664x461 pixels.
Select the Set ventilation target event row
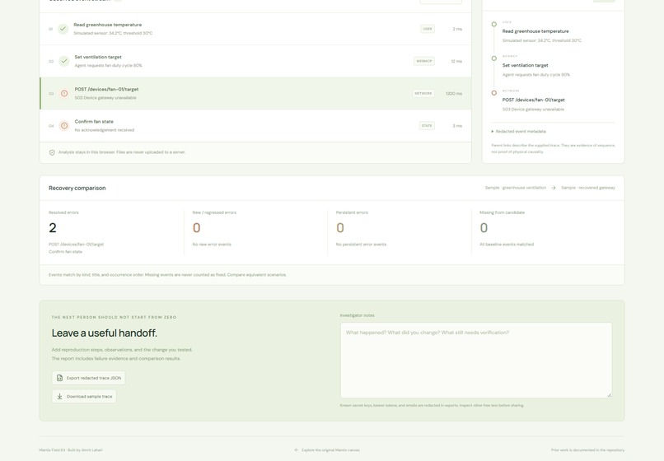coord(255,61)
